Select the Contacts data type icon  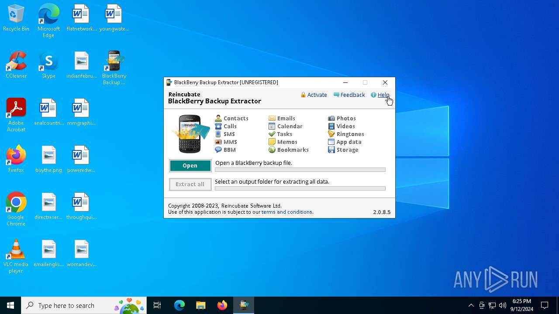[218, 118]
